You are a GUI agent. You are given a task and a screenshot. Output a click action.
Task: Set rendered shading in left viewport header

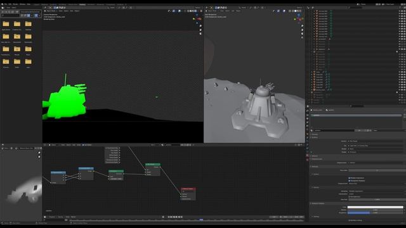coord(195,11)
